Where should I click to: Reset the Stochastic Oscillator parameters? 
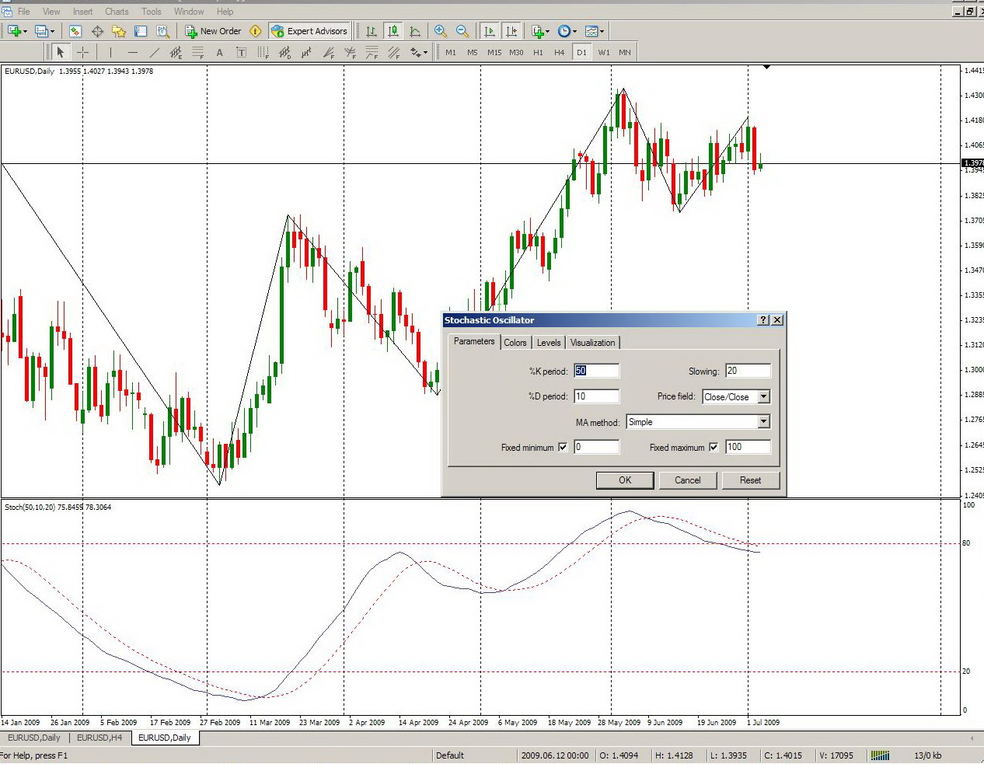point(751,480)
